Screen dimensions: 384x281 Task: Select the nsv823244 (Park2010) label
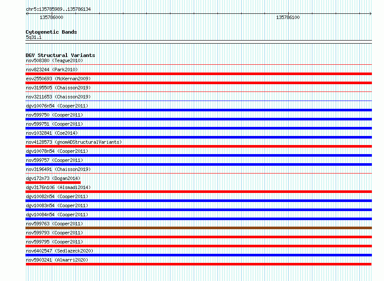[x=52, y=69]
